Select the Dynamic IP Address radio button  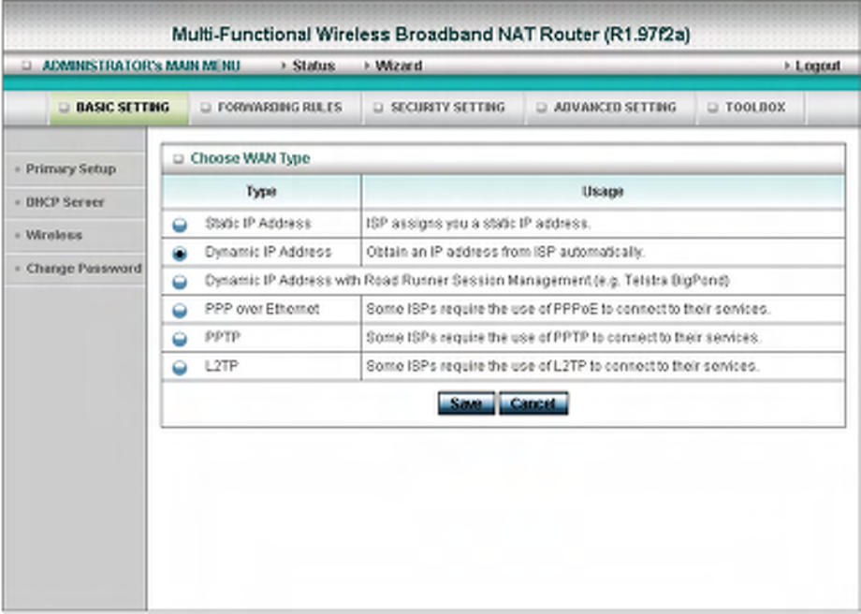click(180, 254)
